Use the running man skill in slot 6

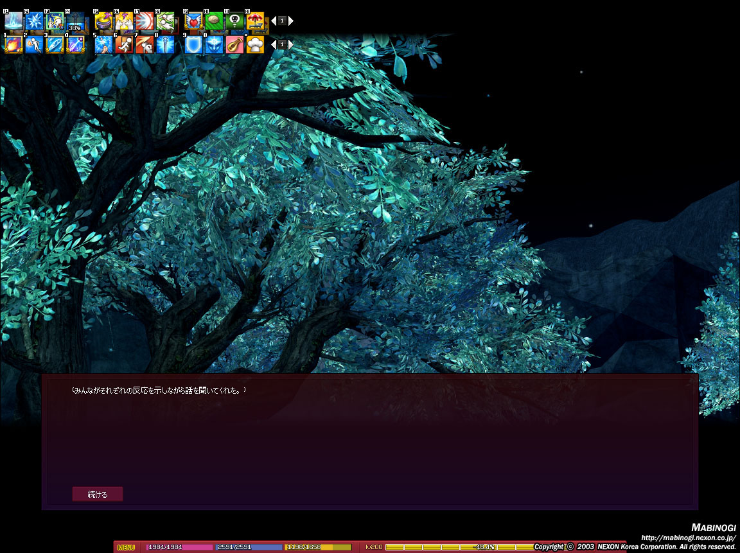point(124,44)
